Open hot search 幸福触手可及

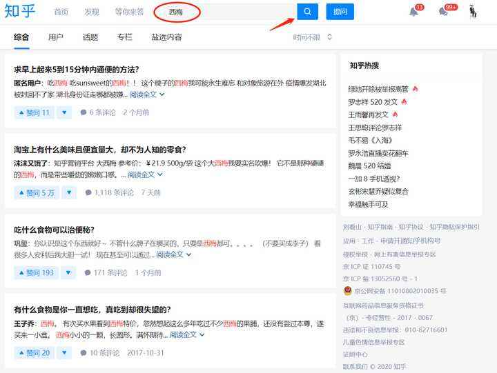368,205
